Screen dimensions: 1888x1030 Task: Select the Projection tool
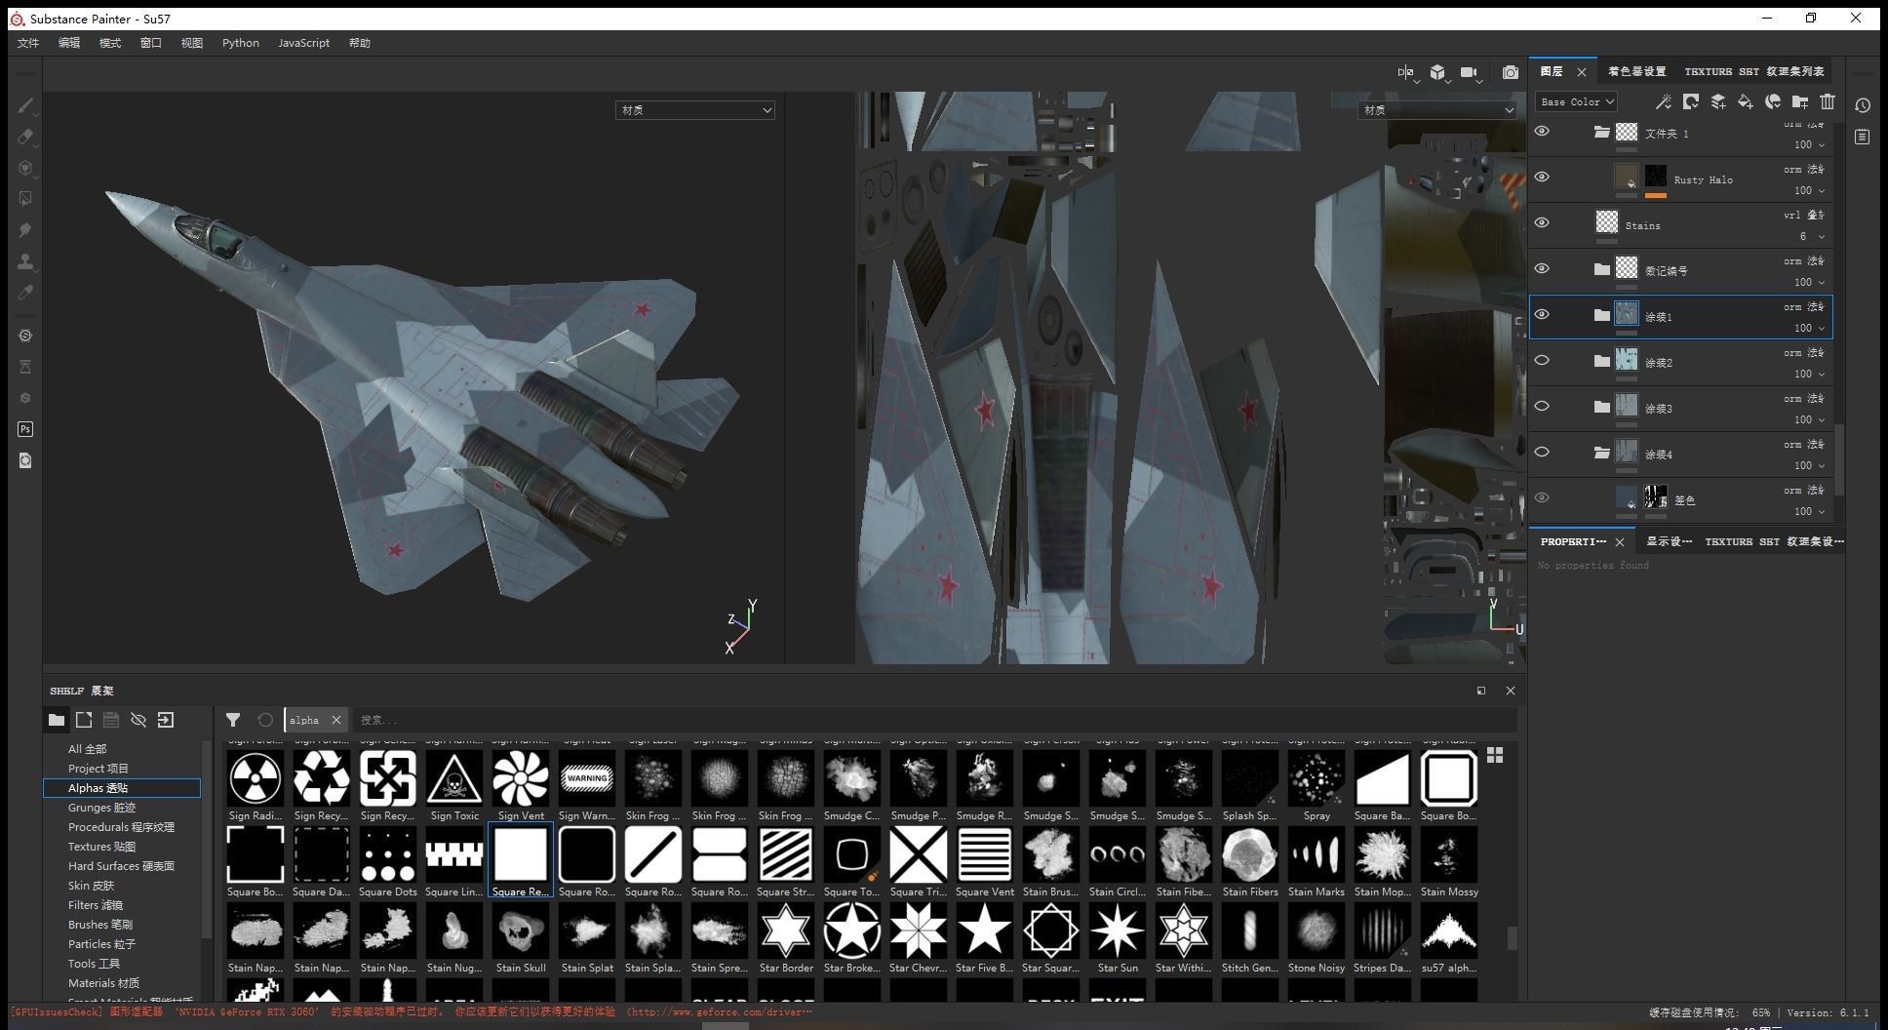pyautogui.click(x=25, y=168)
